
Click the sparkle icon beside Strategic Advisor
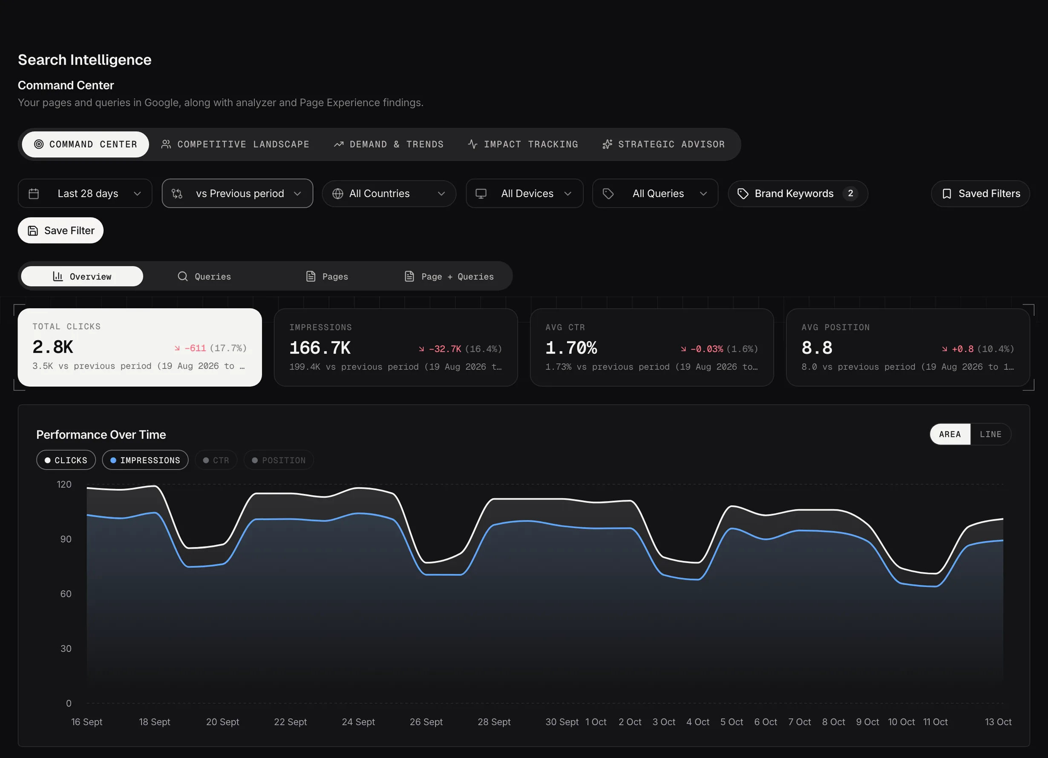click(607, 144)
